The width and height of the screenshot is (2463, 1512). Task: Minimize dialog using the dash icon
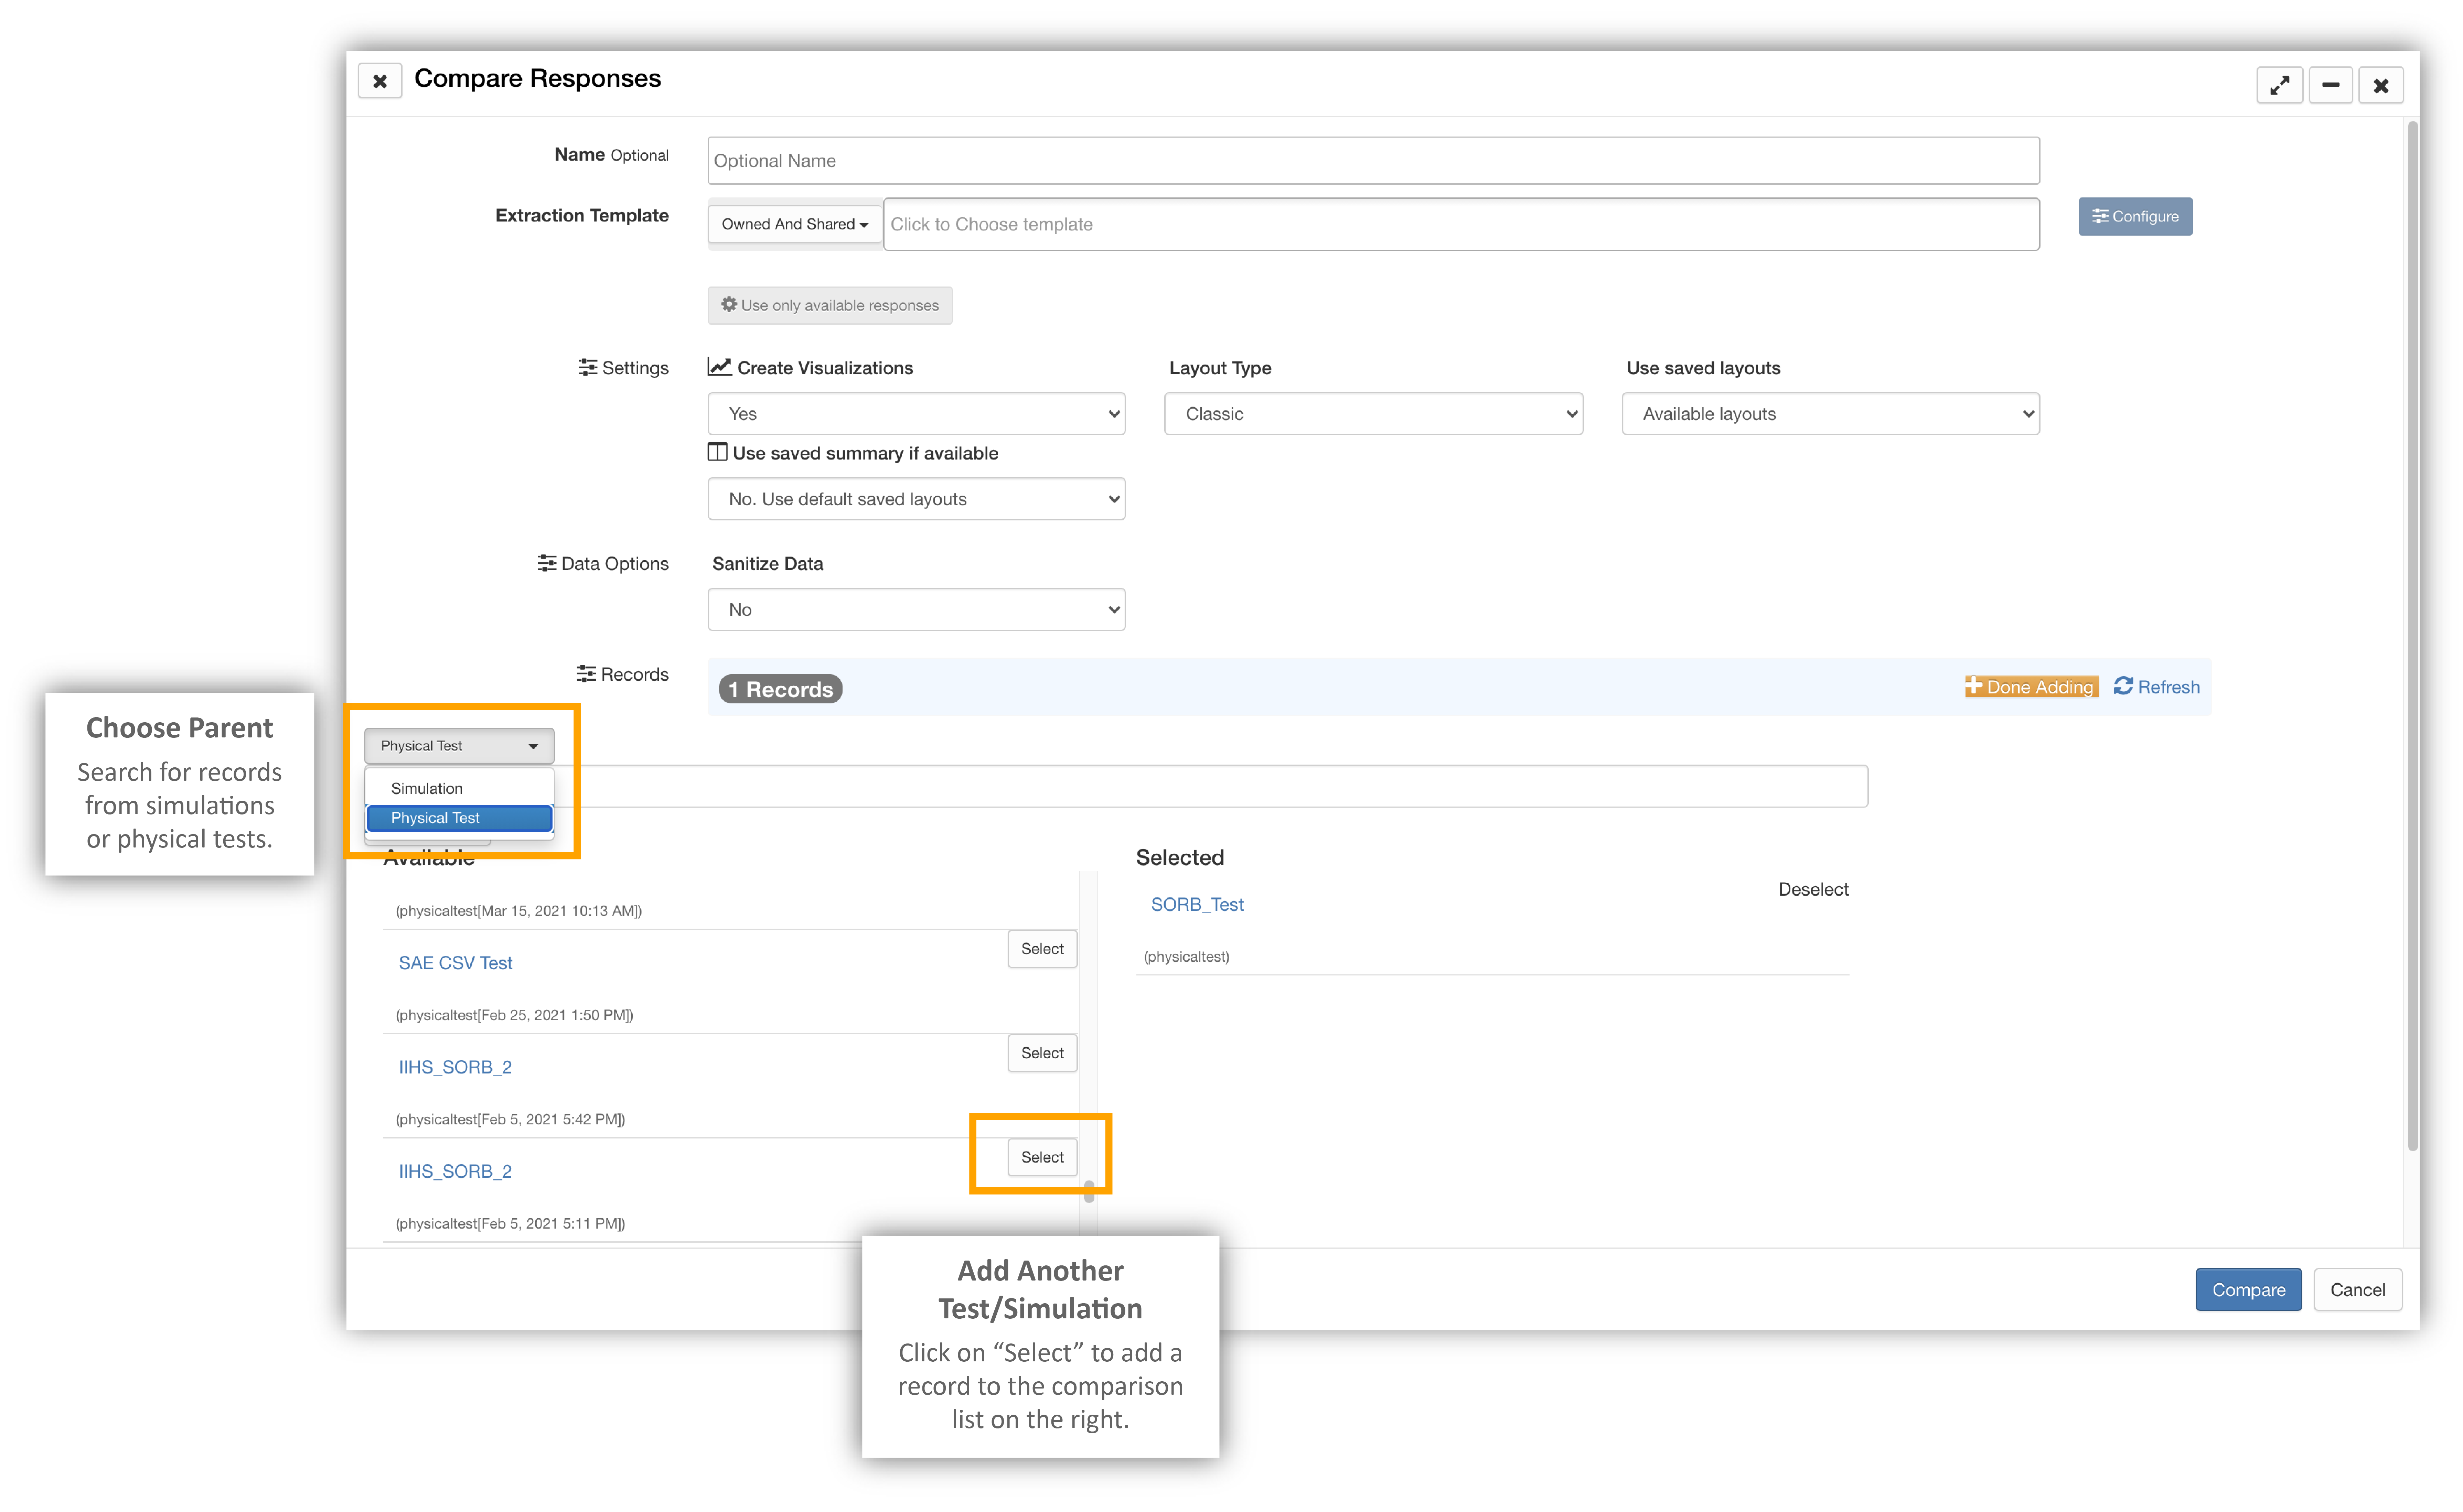coord(2330,86)
